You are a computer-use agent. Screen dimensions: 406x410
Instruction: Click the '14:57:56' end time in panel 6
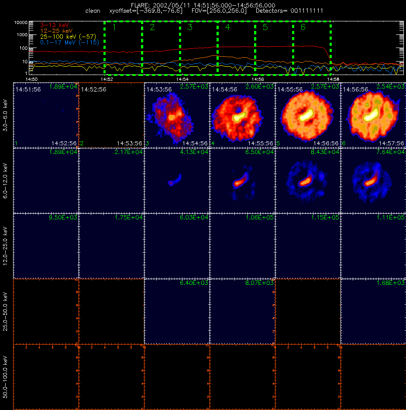point(392,143)
